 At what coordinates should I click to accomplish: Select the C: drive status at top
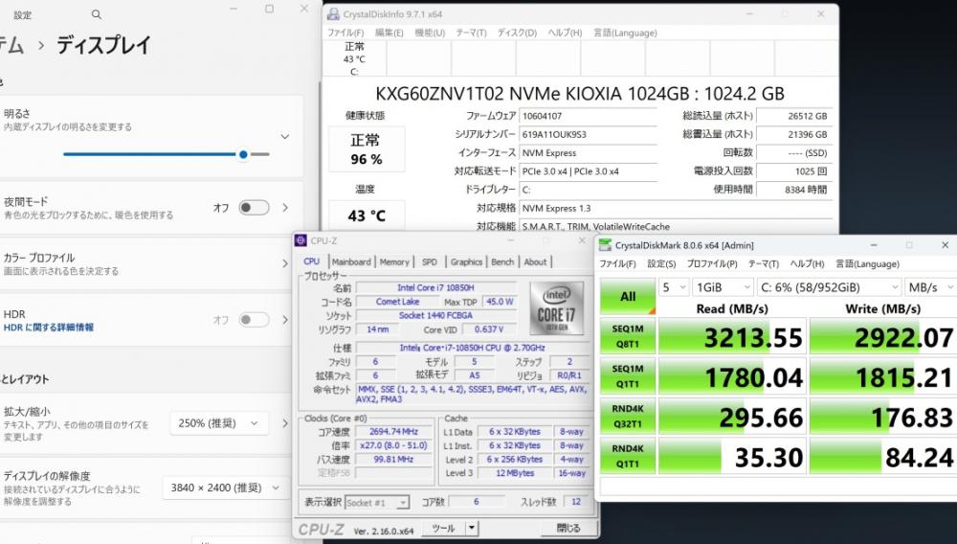354,58
